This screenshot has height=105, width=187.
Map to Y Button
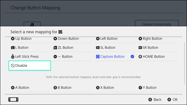(157, 87)
